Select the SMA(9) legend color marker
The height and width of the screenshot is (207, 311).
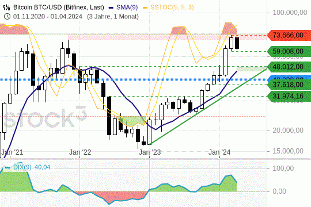(x=111, y=7)
